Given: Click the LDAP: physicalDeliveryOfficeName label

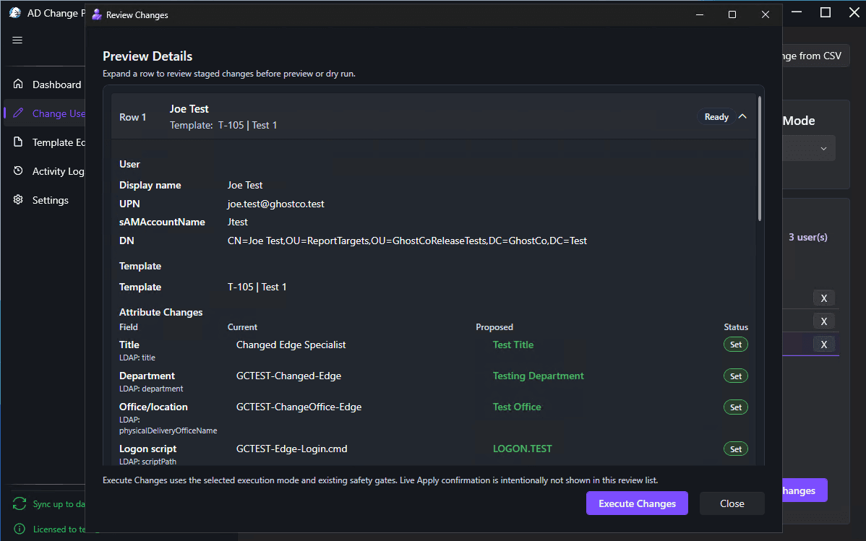Looking at the screenshot, I should (x=168, y=425).
